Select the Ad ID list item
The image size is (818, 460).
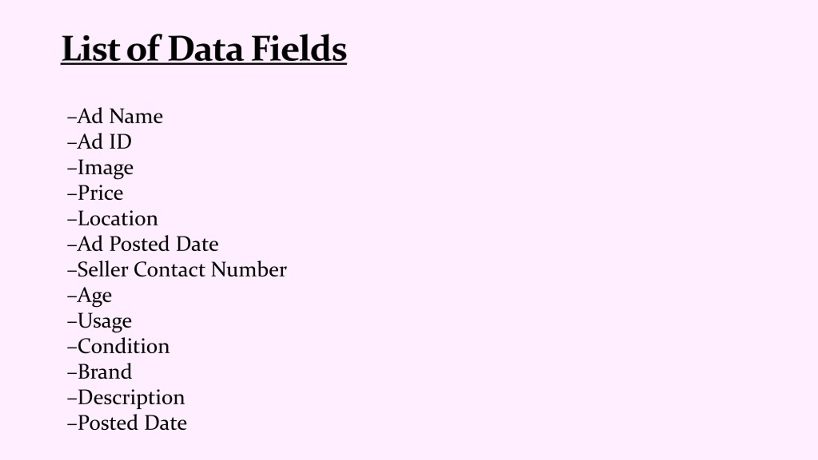point(99,142)
